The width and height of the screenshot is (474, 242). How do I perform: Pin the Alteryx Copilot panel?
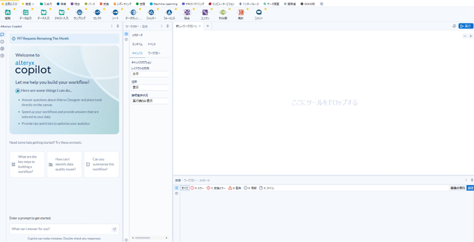118,26
